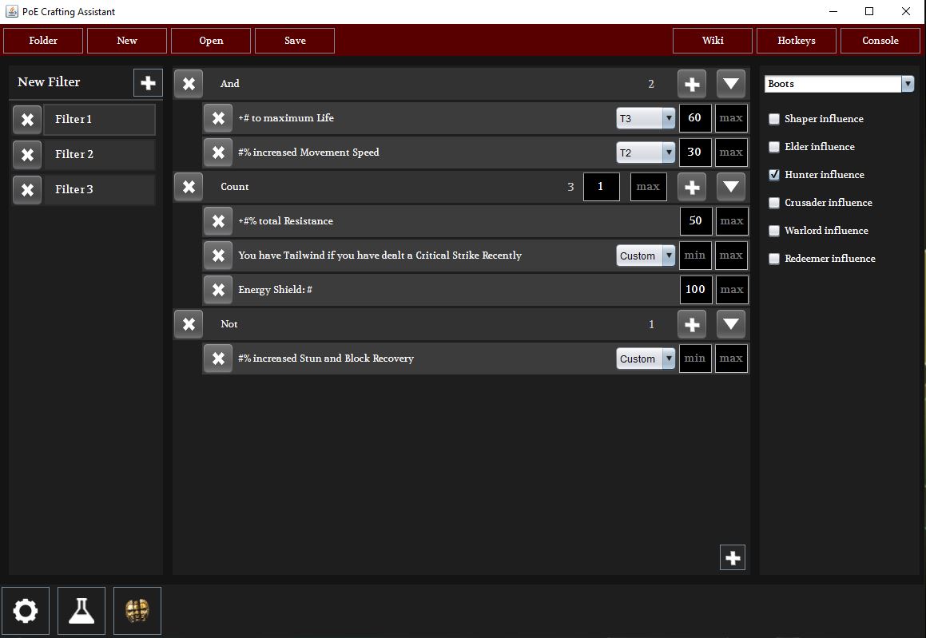Remove the Energy Shield modifier row
926x638 pixels.
[x=218, y=290]
